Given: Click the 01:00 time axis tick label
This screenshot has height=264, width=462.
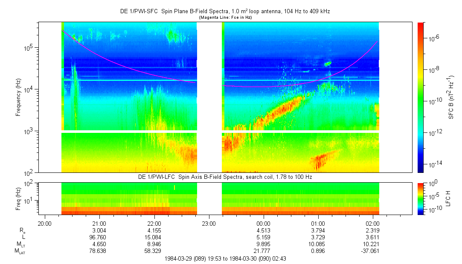Looking at the screenshot, I should tap(318, 223).
